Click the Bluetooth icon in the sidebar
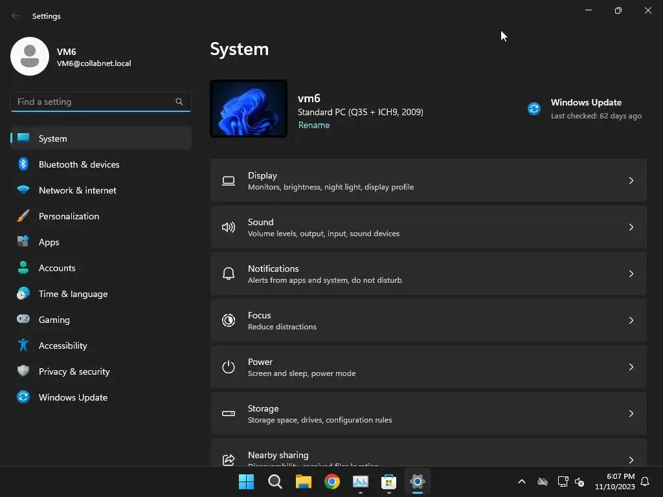The width and height of the screenshot is (663, 497). click(x=23, y=164)
